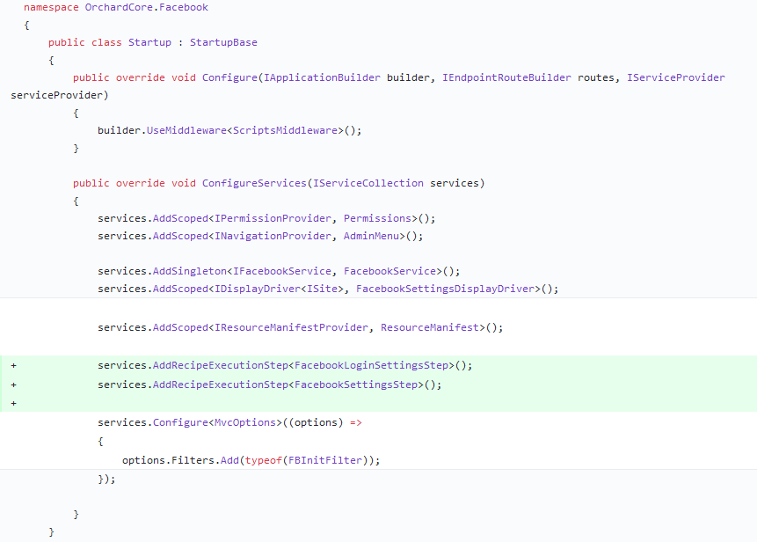Click the ISite type argument
The width and height of the screenshot is (757, 542).
322,289
